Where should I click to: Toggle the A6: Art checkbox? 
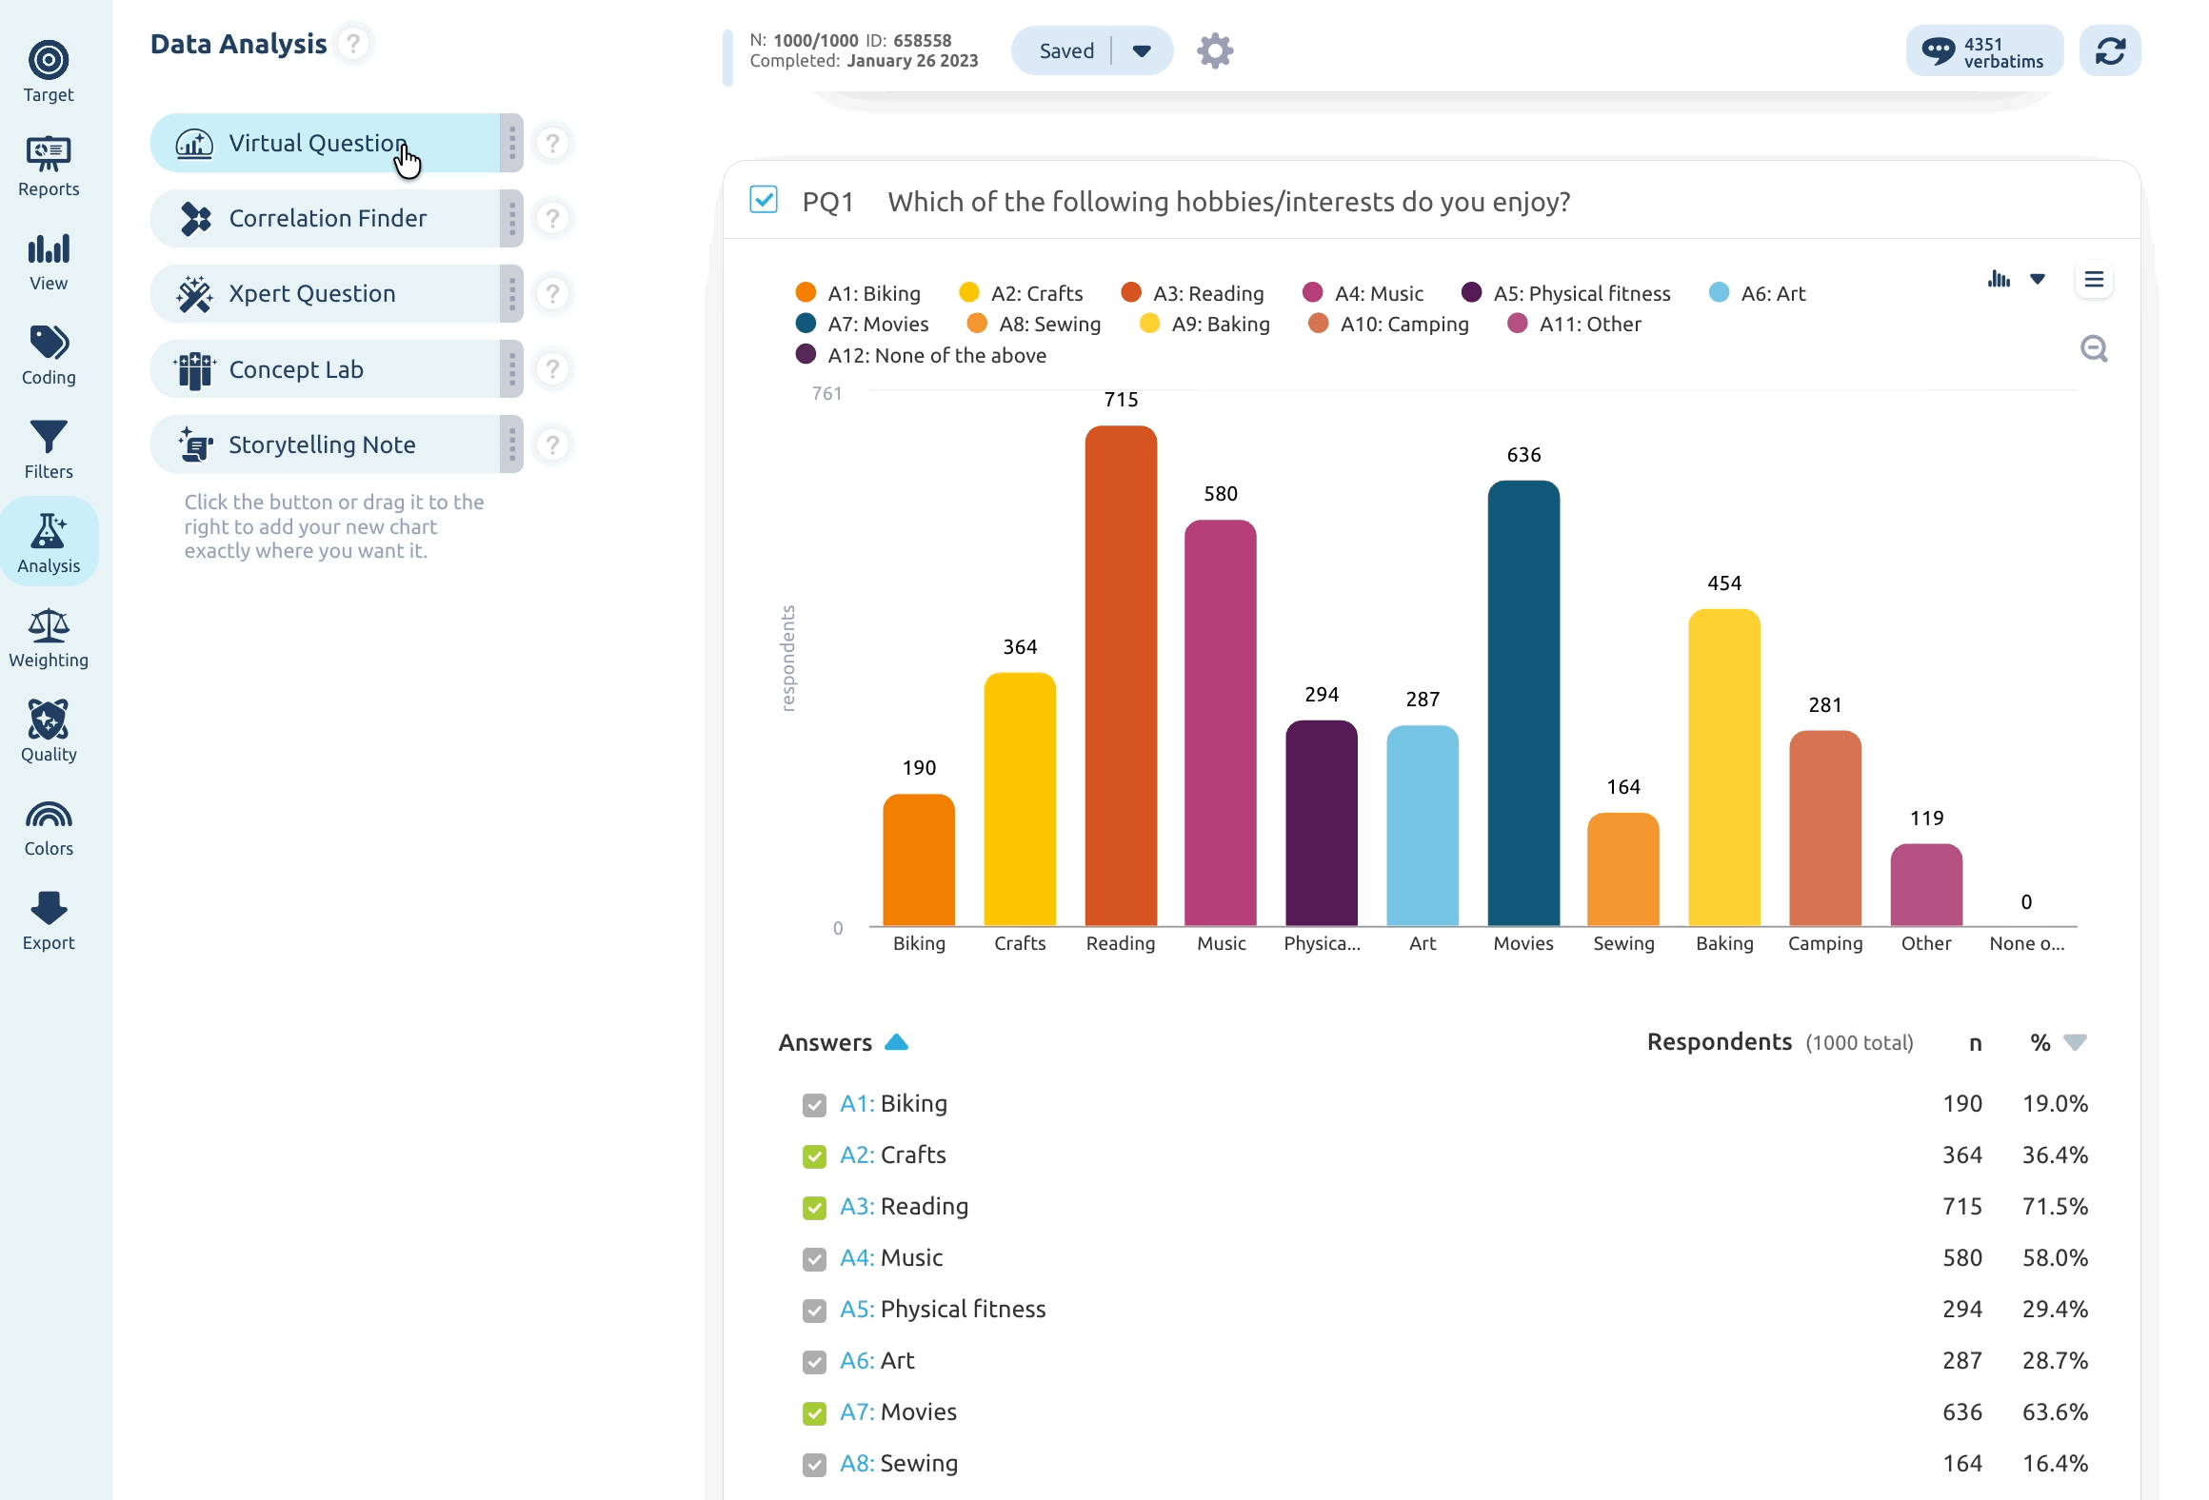click(x=814, y=1361)
